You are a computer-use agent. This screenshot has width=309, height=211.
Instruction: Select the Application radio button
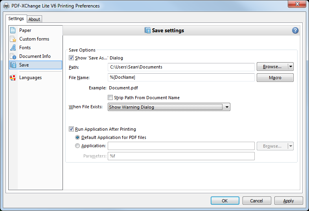tap(77, 146)
